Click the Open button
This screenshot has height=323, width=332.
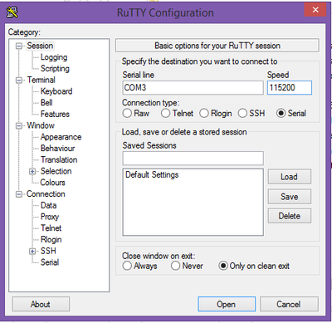[x=227, y=304]
